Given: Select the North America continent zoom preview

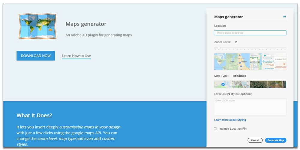Looking at the screenshot, I should (220, 61).
